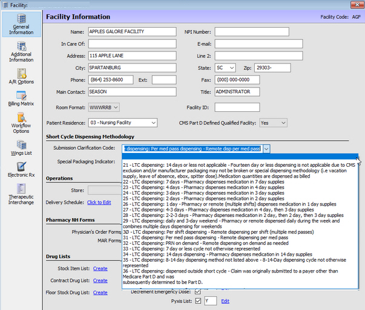This screenshot has height=310, width=365.
Task: Select option 25 - LTC dispensing 2 days
Action: click(240, 198)
